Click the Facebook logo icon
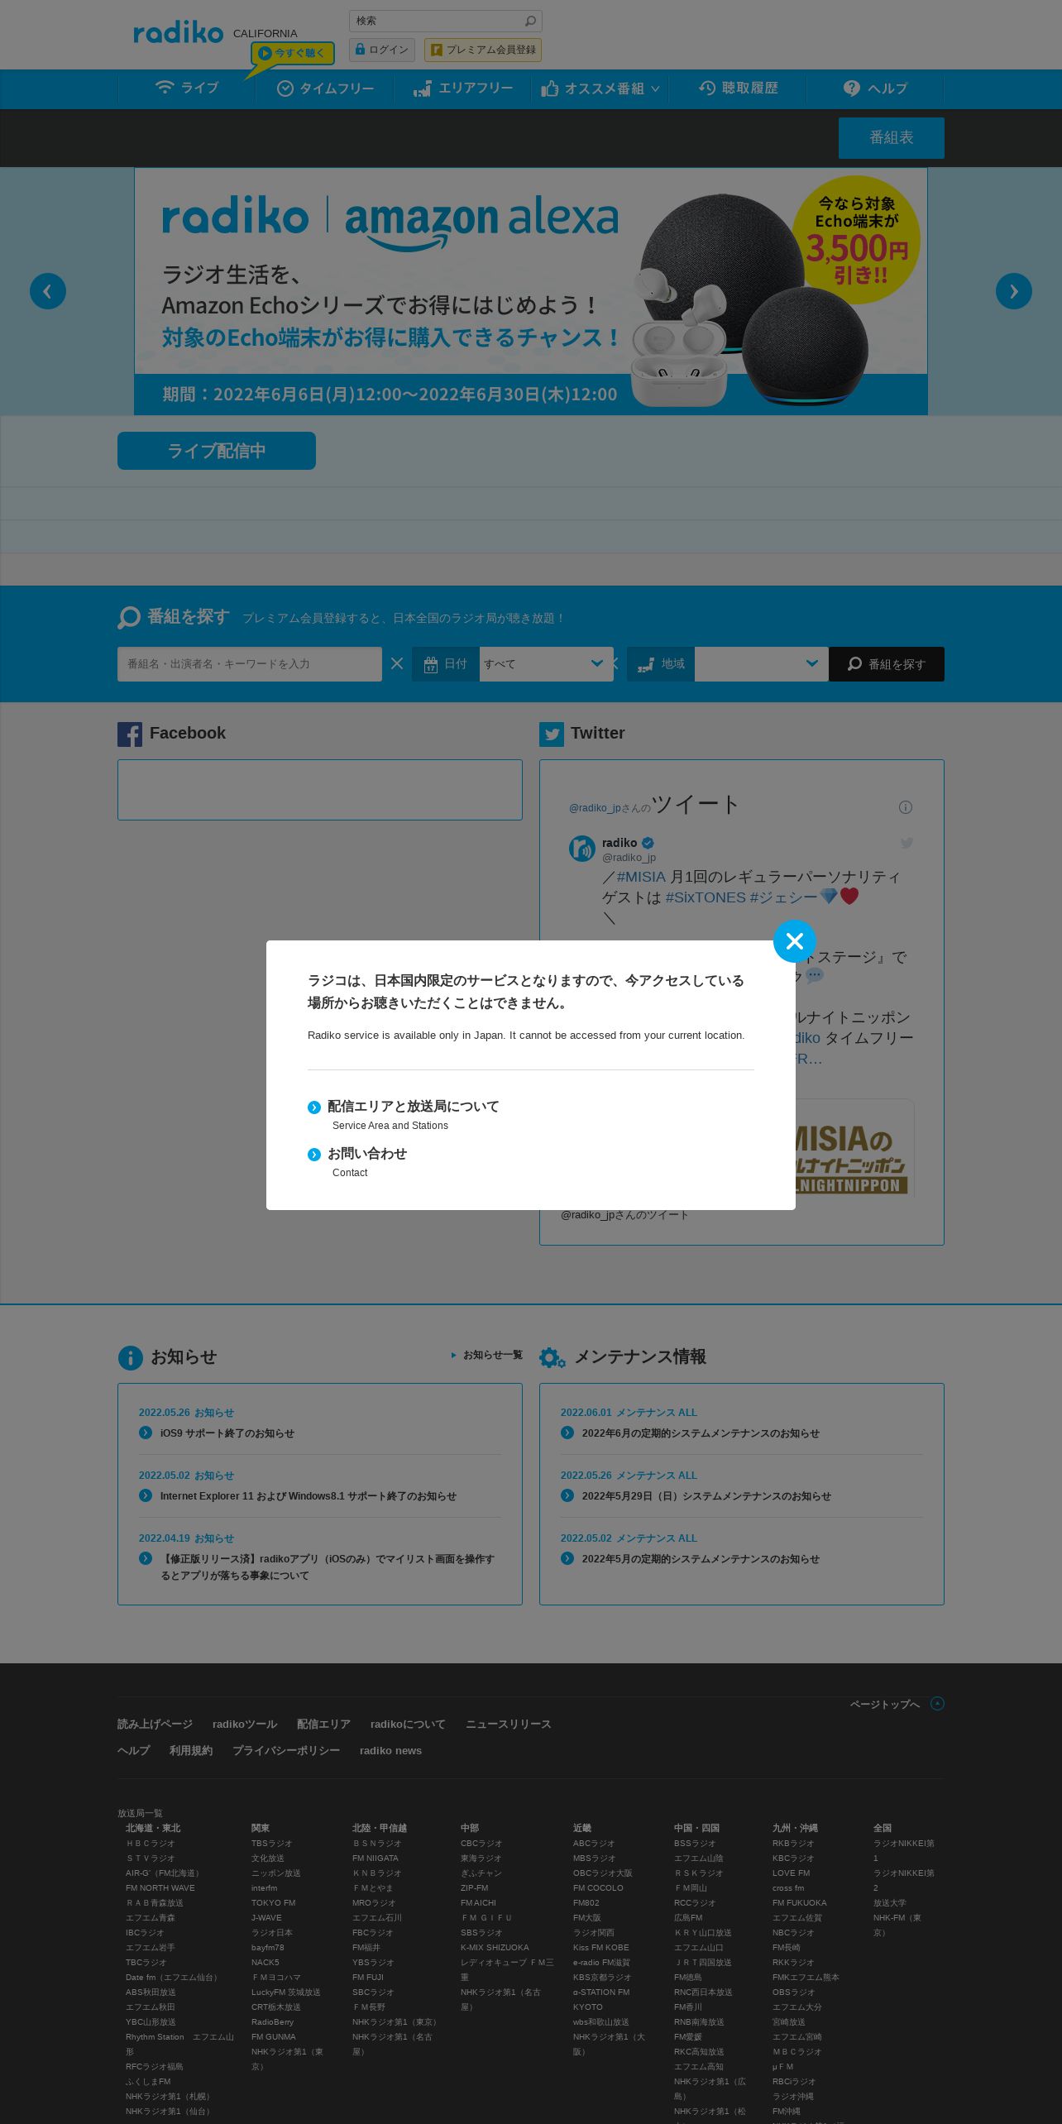Image resolution: width=1062 pixels, height=2124 pixels. pos(130,734)
